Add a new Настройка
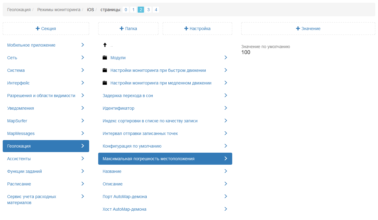 pos(197,29)
